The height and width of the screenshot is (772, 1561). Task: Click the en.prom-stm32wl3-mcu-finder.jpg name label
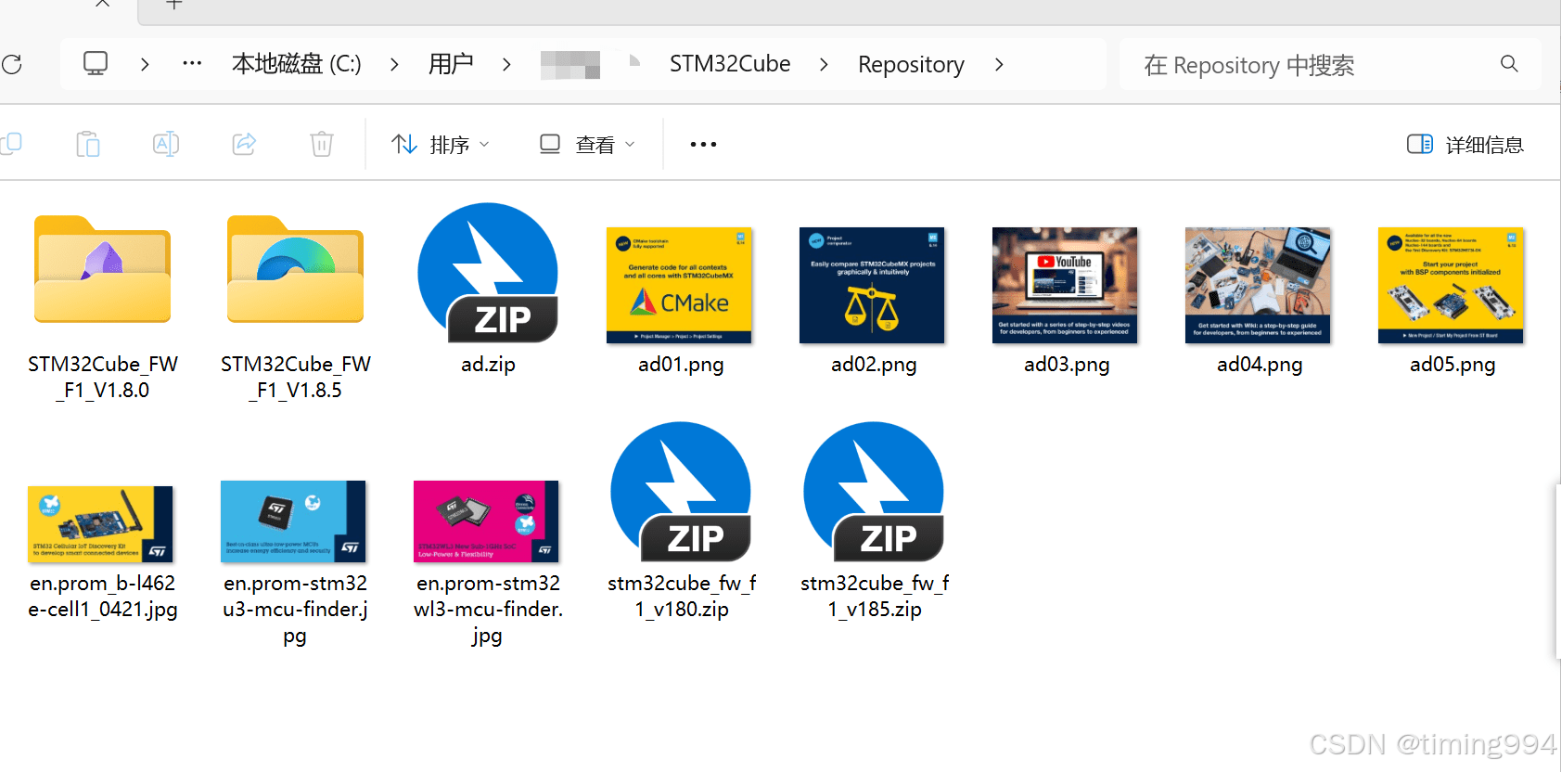click(x=489, y=610)
